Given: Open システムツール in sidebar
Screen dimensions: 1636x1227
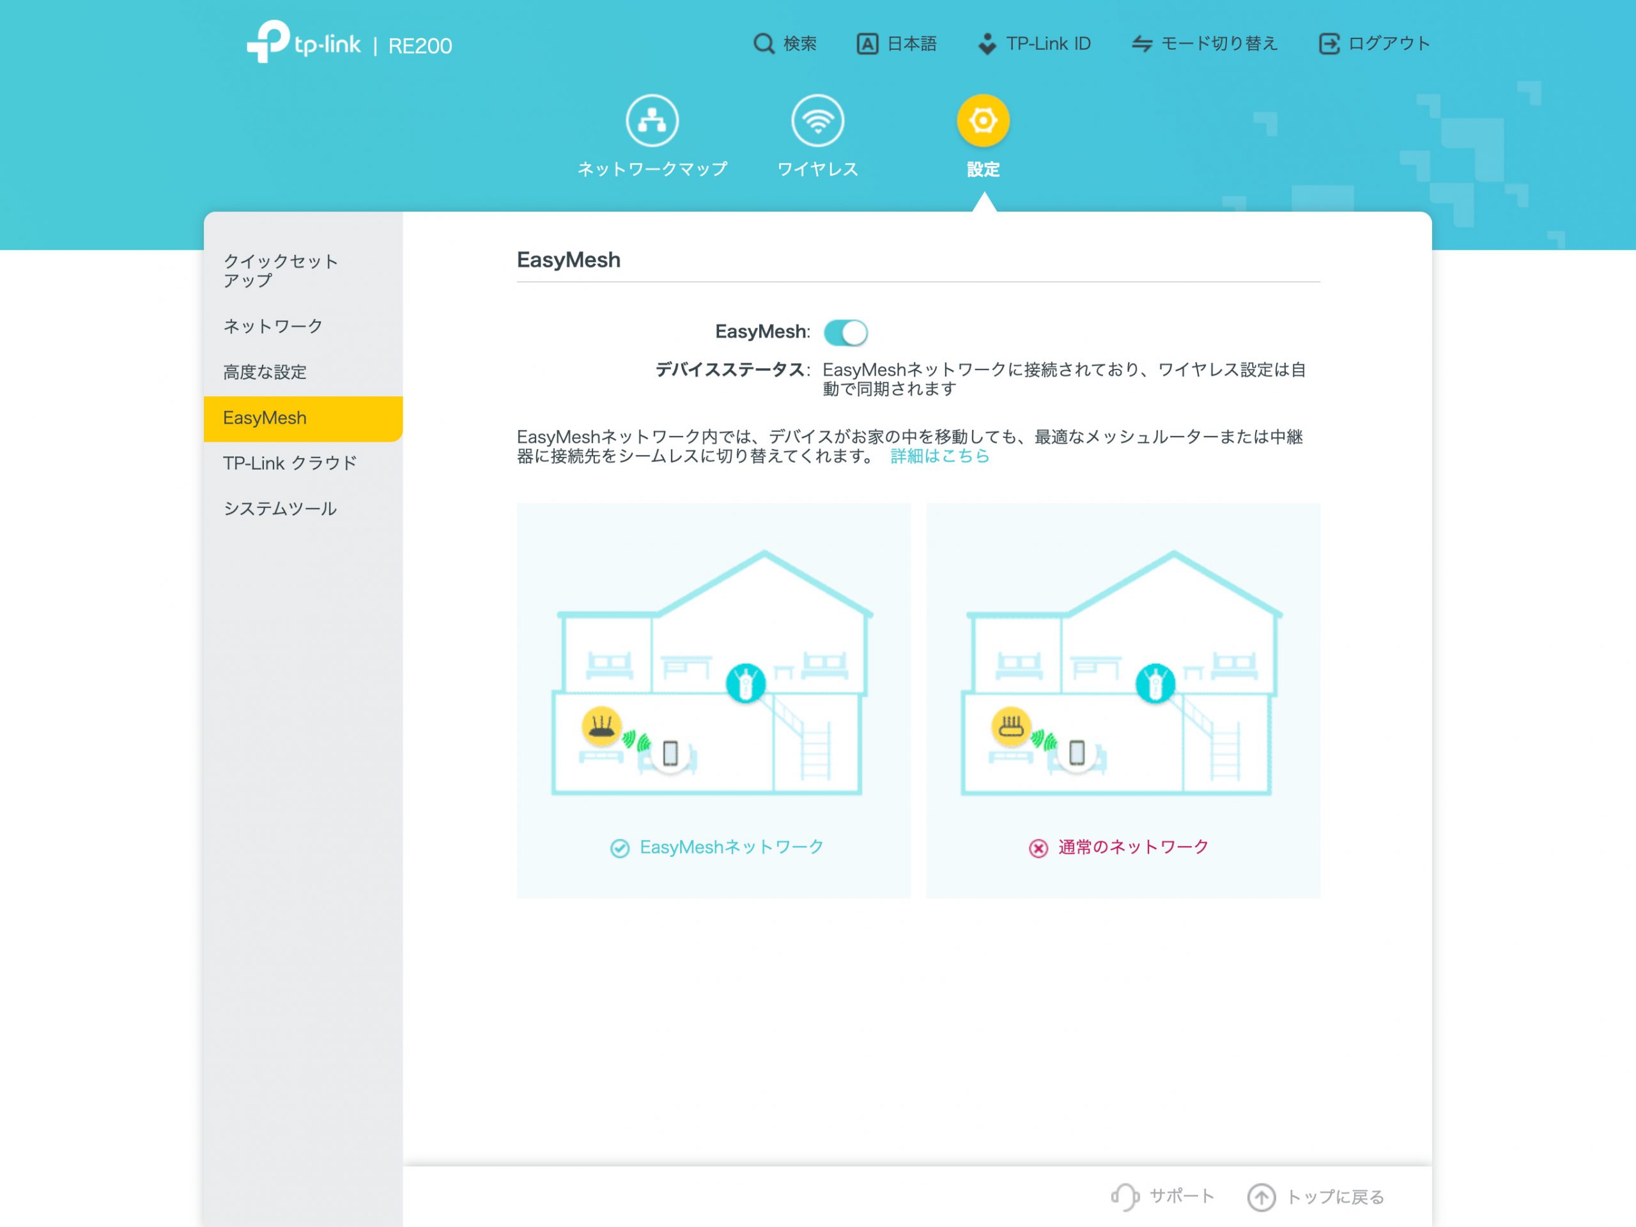Looking at the screenshot, I should (304, 509).
